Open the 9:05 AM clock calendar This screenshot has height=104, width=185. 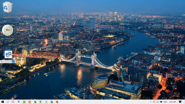click(173, 102)
